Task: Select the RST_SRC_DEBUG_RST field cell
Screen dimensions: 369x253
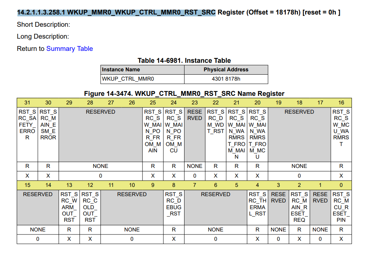Action: point(174,207)
